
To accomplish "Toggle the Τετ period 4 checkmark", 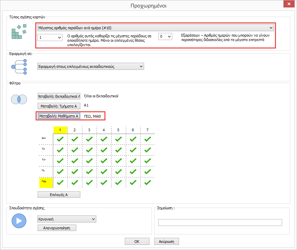I will pyautogui.click(x=104, y=161).
